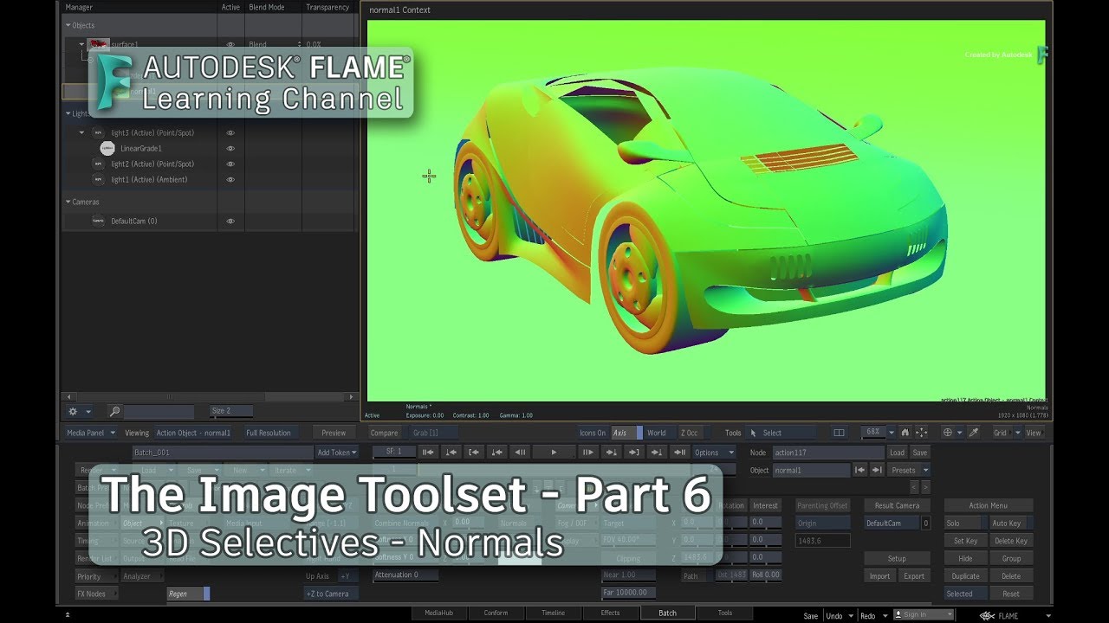Toggle the Axis button

pyautogui.click(x=626, y=433)
